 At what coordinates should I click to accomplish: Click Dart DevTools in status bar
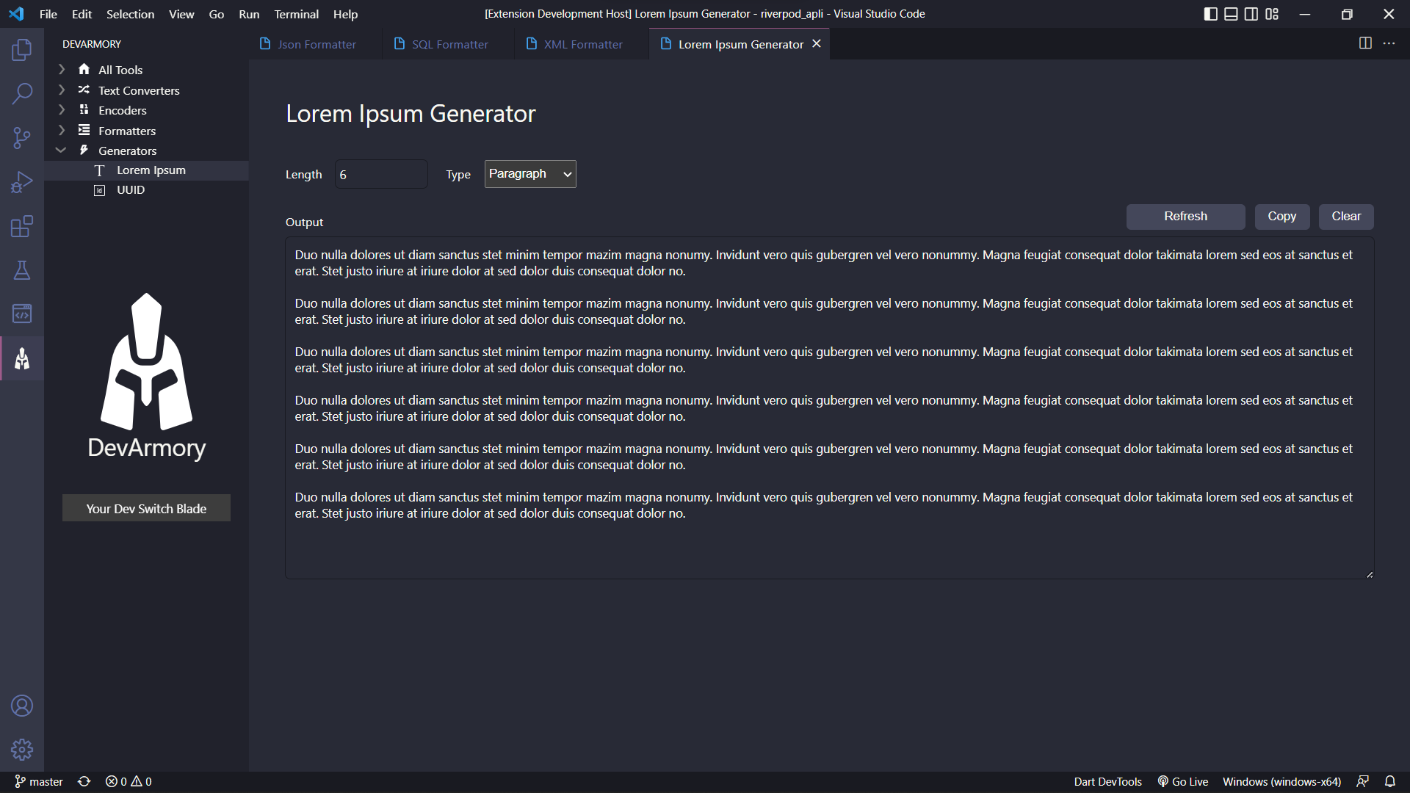1107,782
